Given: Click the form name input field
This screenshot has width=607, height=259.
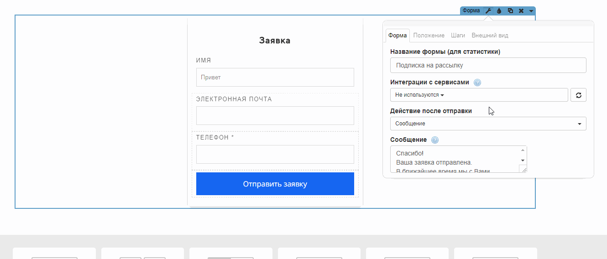Looking at the screenshot, I should pos(488,65).
